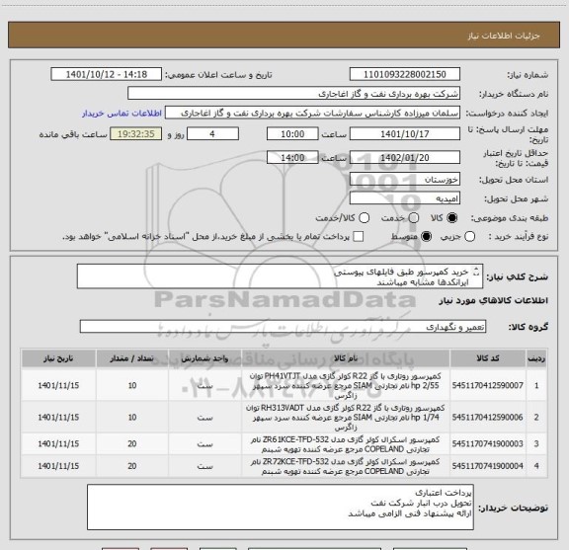Click the ZR61KCE-TFD-532 compressor product name
The height and width of the screenshot is (550, 569).
pyautogui.click(x=346, y=444)
